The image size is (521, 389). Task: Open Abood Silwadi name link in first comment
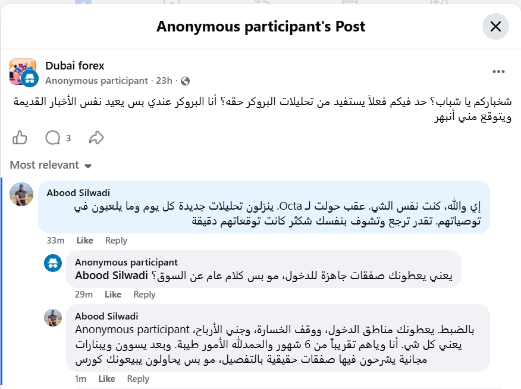click(78, 193)
